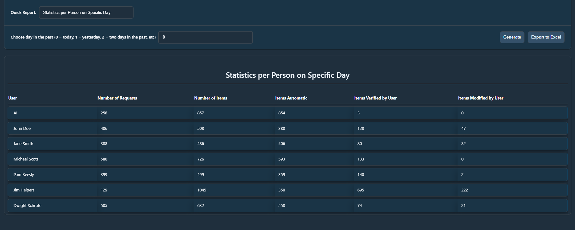
Task: Click John Doe's modified items value 47
Action: [463, 128]
